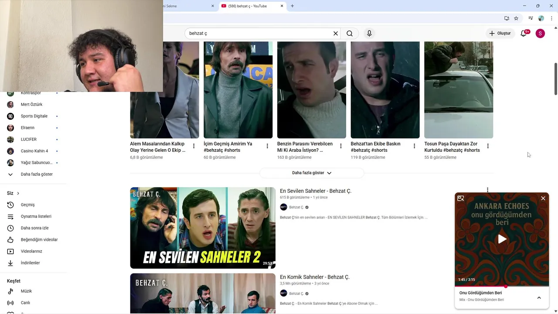Open options for Tosun Paşa short
The image size is (558, 314).
tap(488, 146)
